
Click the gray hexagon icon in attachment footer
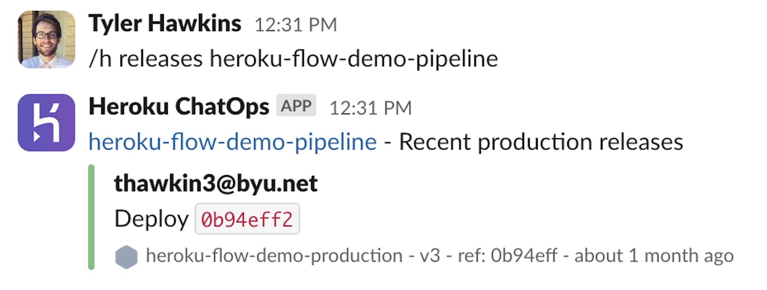coord(126,256)
